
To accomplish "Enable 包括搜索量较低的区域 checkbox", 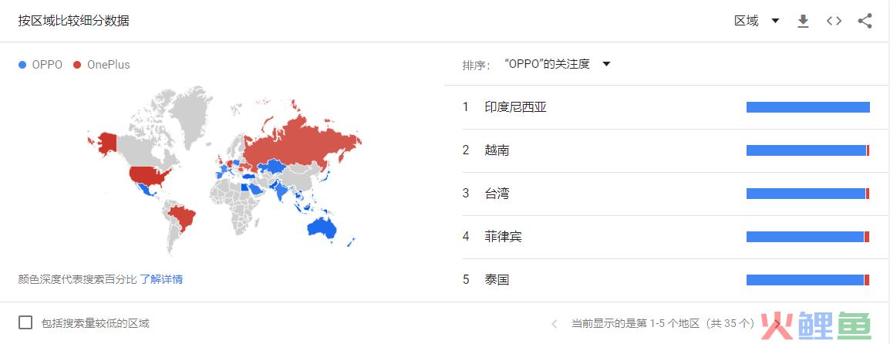I will [x=25, y=322].
